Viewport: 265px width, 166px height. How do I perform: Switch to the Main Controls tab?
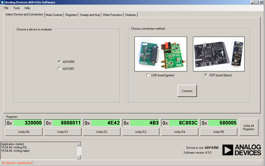tap(54, 15)
